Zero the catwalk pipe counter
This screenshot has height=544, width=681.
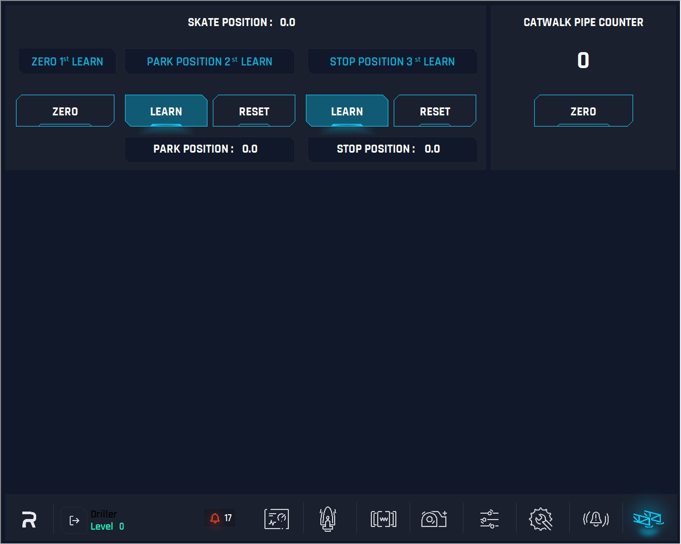(584, 111)
